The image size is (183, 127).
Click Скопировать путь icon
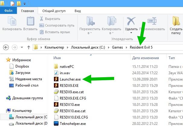pyautogui.click(x=41, y=25)
